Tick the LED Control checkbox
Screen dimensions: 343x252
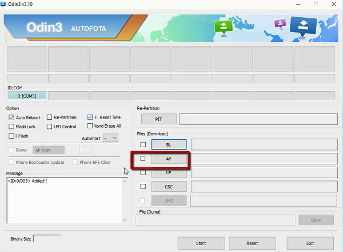click(49, 127)
